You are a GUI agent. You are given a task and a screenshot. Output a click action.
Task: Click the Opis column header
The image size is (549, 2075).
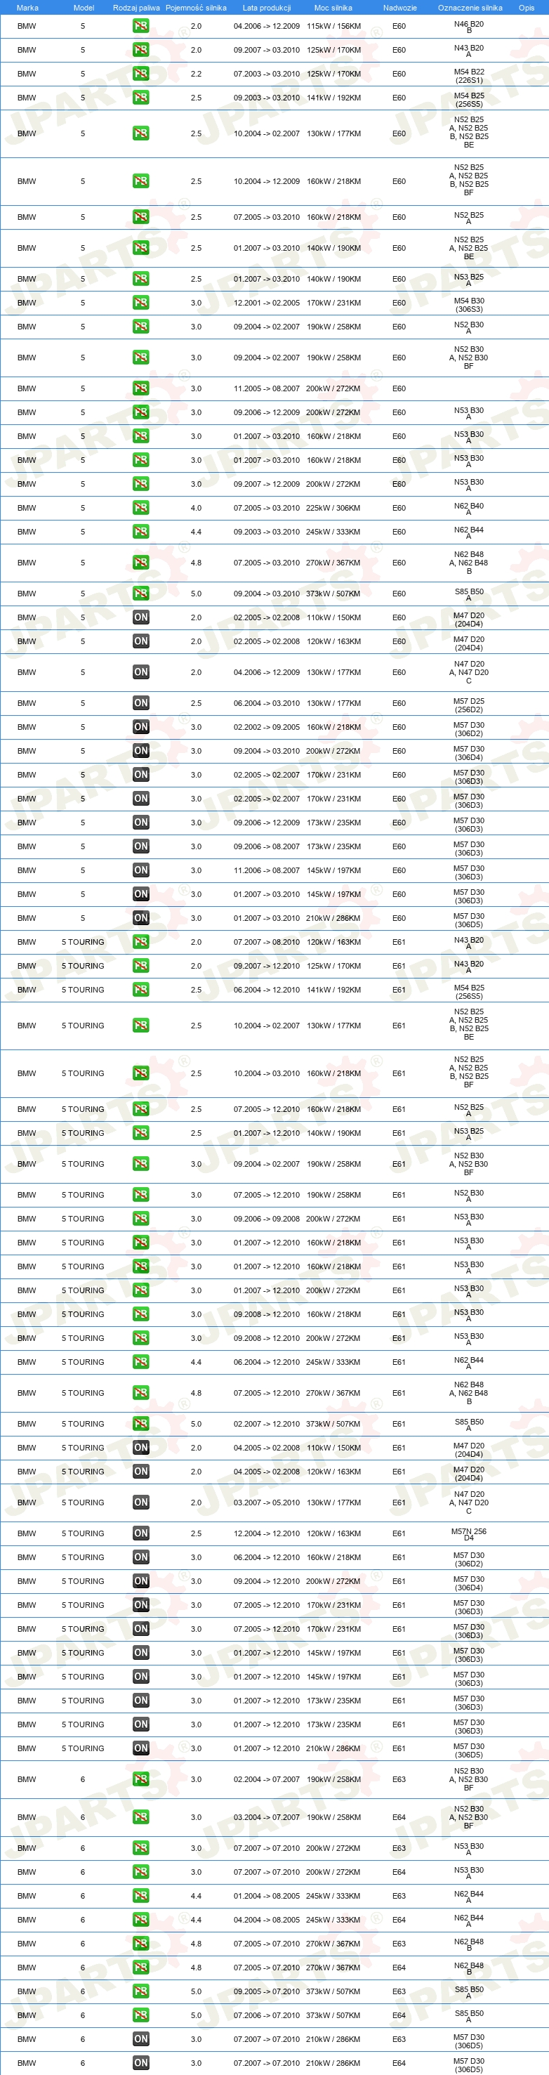527,8
